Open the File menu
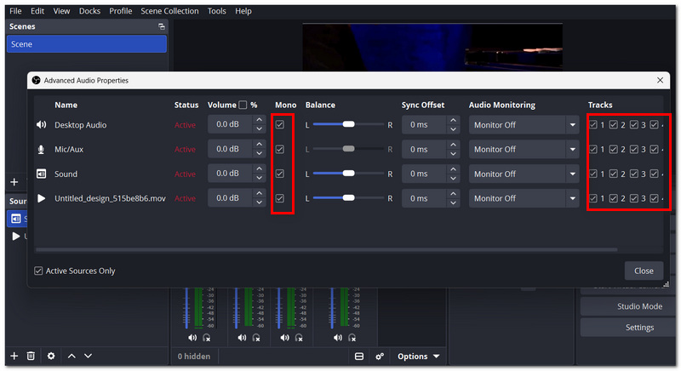681x371 pixels. click(x=15, y=11)
